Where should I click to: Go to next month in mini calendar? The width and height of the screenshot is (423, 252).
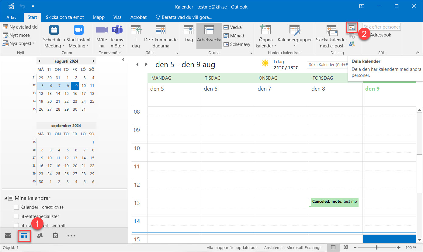coord(93,61)
